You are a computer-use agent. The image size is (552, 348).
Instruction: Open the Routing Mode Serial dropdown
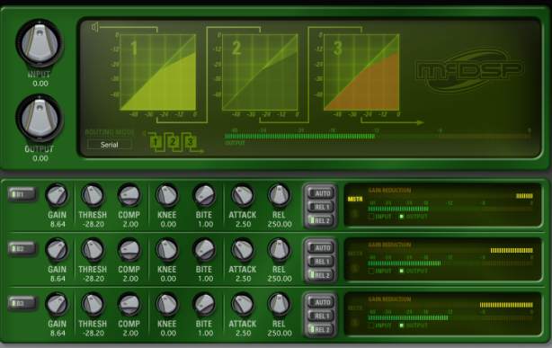[x=110, y=145]
